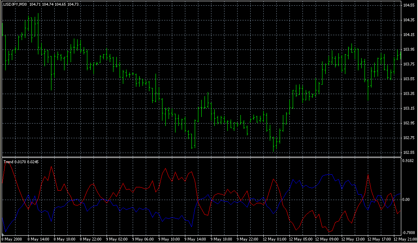Click the 103.35 price scale value
Viewport: 418px width, 243px height.
pyautogui.click(x=409, y=94)
